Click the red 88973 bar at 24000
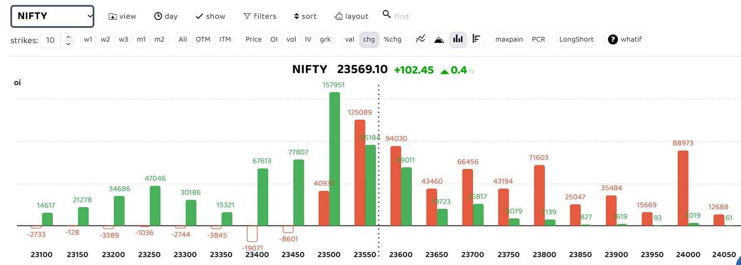Viewport: 741px width, 265px height. point(683,188)
